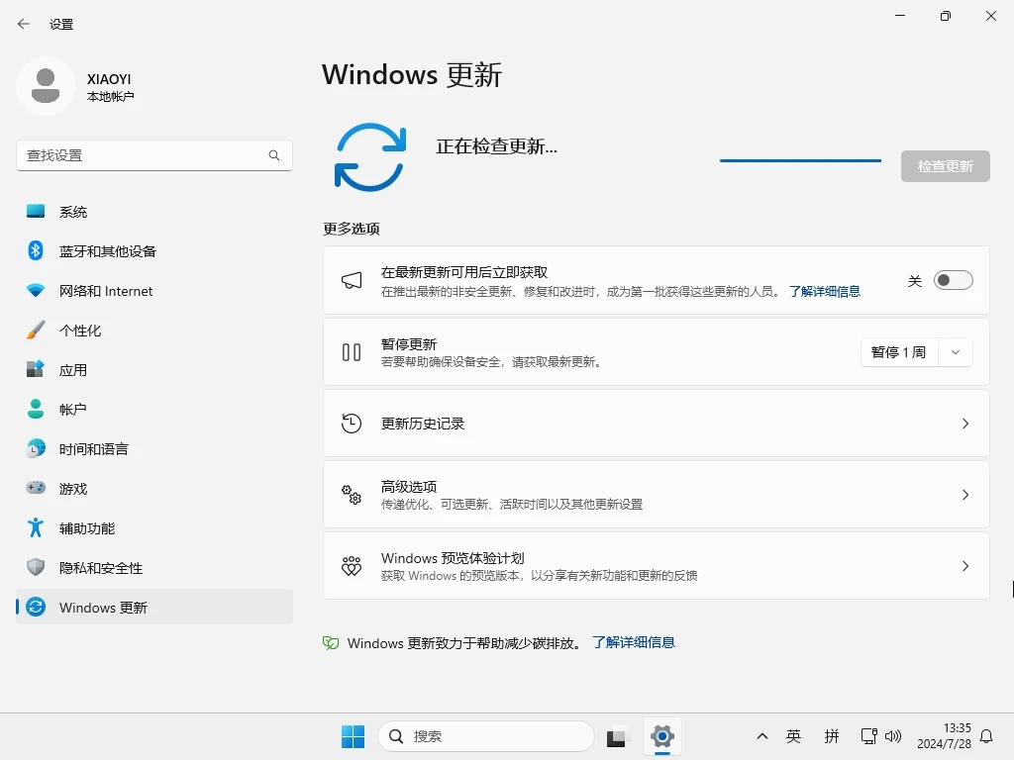Click the 暂停 1 周 button
Screen dimensions: 1014x760
pyautogui.click(x=899, y=352)
